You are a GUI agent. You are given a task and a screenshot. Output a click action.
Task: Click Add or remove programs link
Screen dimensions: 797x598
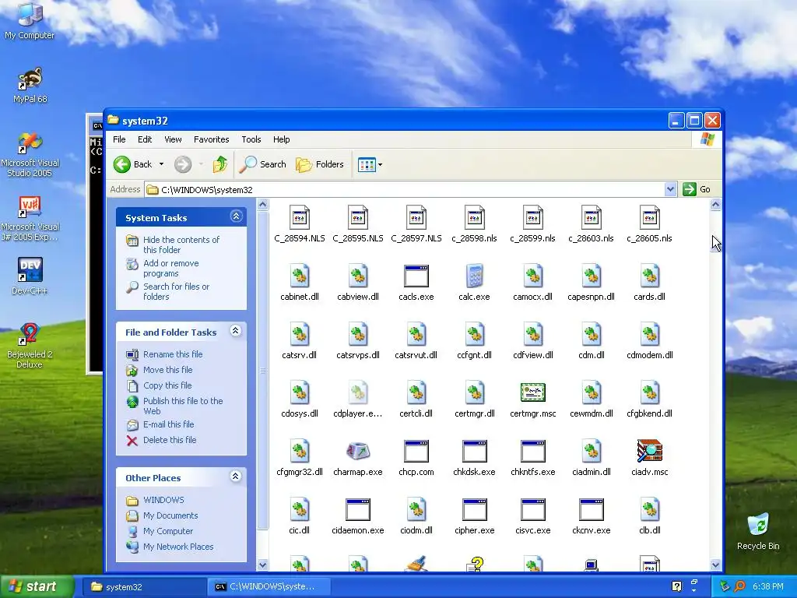[170, 268]
